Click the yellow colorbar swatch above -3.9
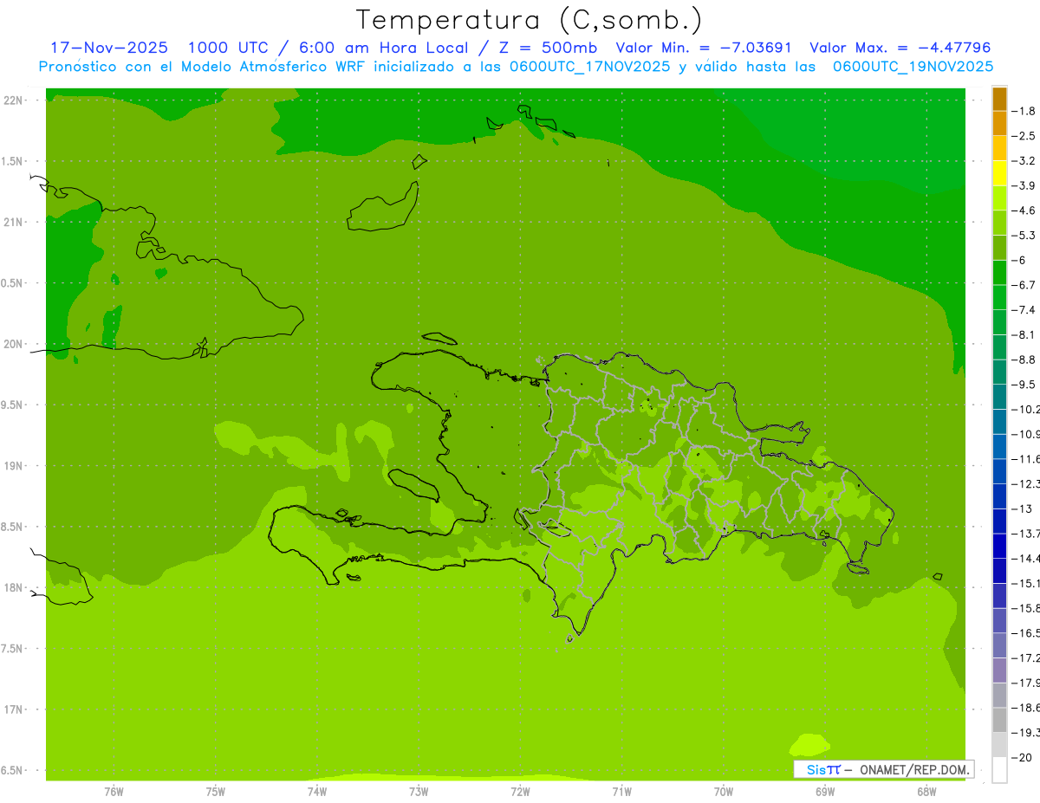Image resolution: width=1040 pixels, height=803 pixels. [999, 173]
